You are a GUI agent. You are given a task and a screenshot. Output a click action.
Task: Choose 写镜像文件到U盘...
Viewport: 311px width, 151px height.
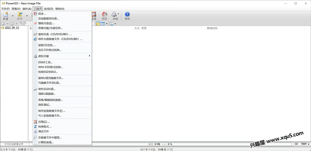coord(62,83)
